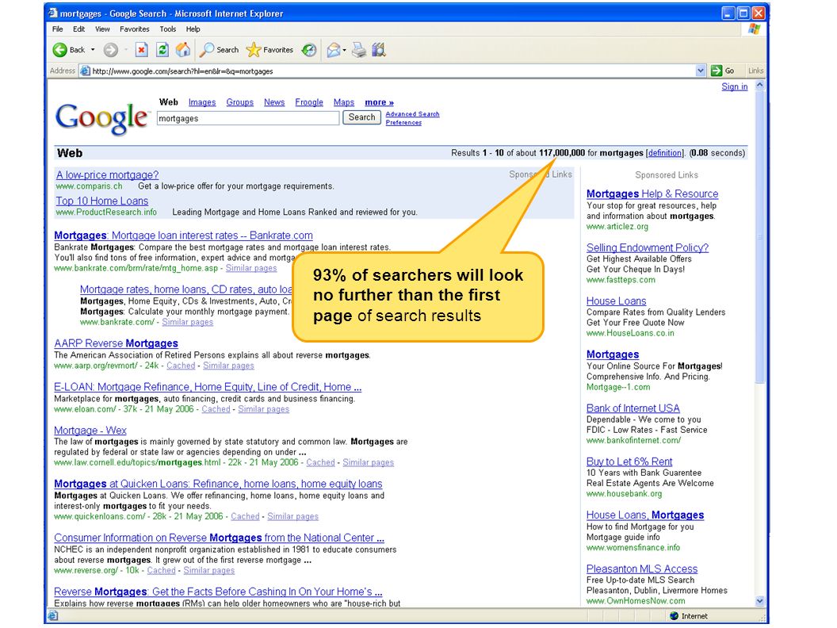The width and height of the screenshot is (837, 628).
Task: Click the Internet Explorer title bar icon
Action: tap(53, 12)
